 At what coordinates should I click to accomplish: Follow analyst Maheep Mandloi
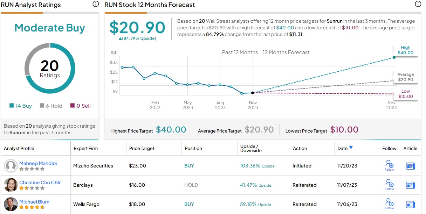pyautogui.click(x=389, y=165)
